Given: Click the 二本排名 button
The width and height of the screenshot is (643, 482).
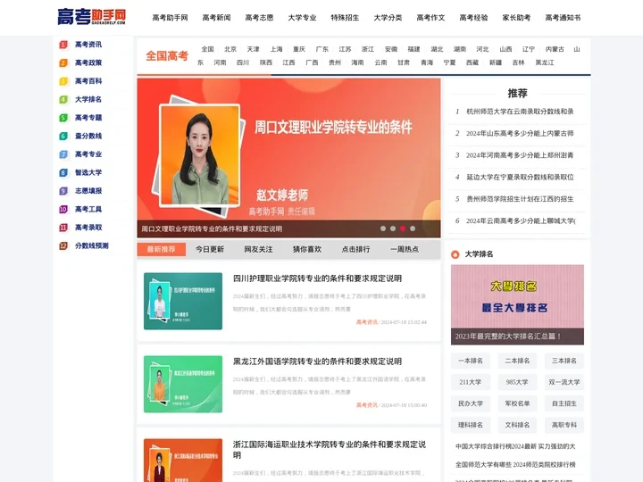Looking at the screenshot, I should pyautogui.click(x=517, y=361).
